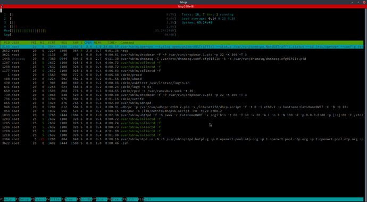Select the /sbin/askfirst login.sh row
The image size is (367, 202).
click(x=181, y=83)
